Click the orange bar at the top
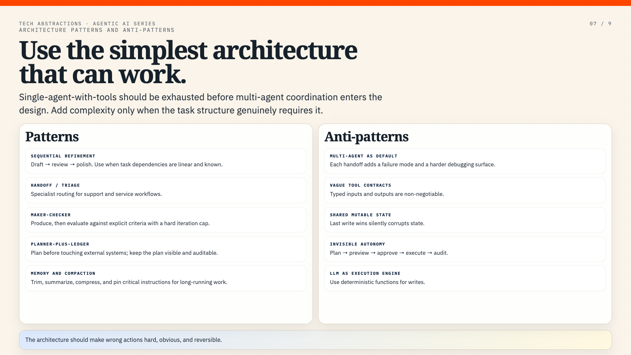This screenshot has height=355, width=631. [x=315, y=3]
